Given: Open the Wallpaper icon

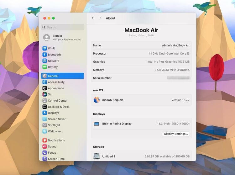Looking at the screenshot, I should pyautogui.click(x=44, y=131).
